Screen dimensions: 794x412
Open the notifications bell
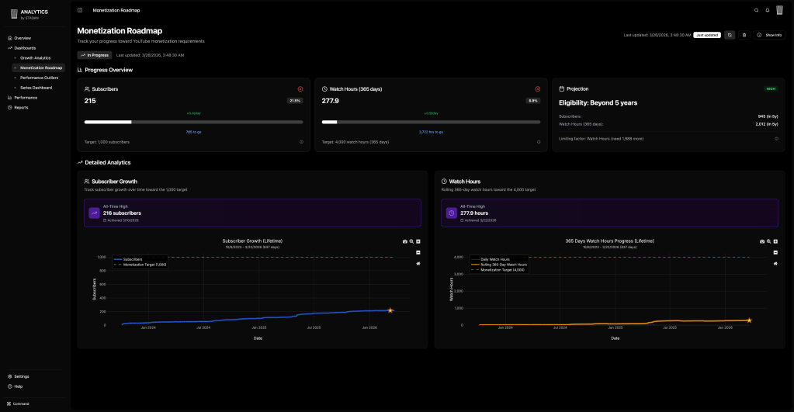tap(768, 10)
